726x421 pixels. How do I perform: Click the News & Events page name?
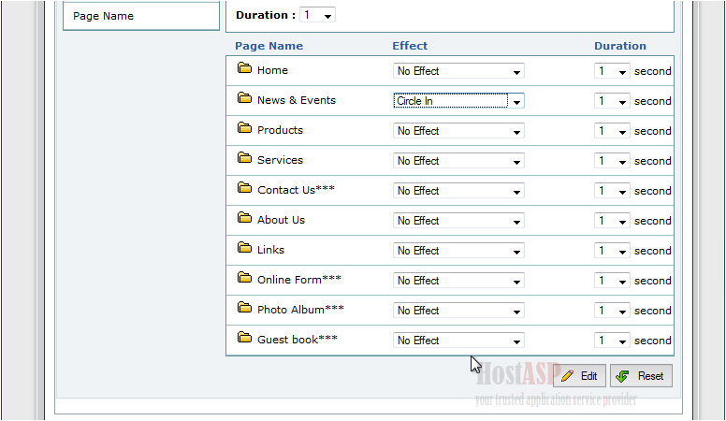click(x=297, y=100)
